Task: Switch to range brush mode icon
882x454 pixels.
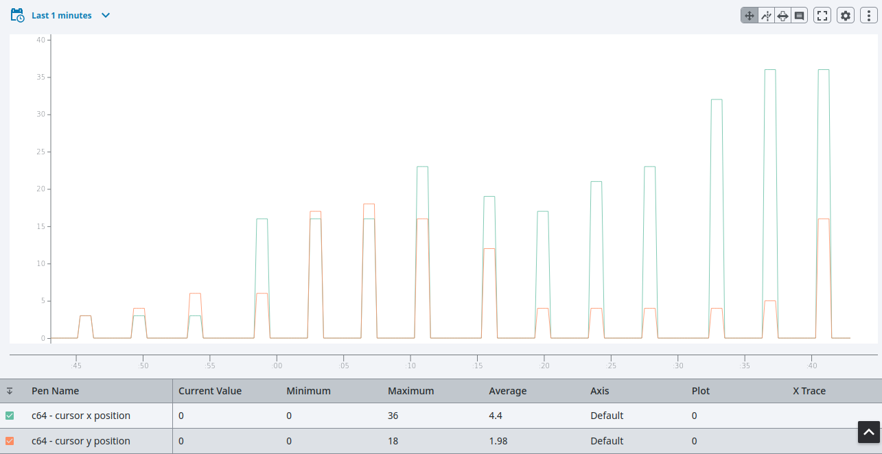Action: (x=782, y=16)
